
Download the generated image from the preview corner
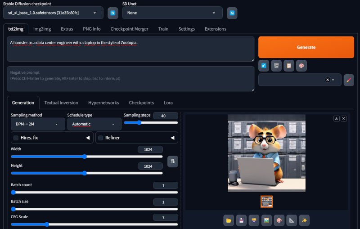pyautogui.click(x=336, y=118)
